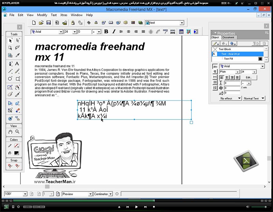273x212 pixels.
Task: Open the Xtras menu
Action: (63, 15)
